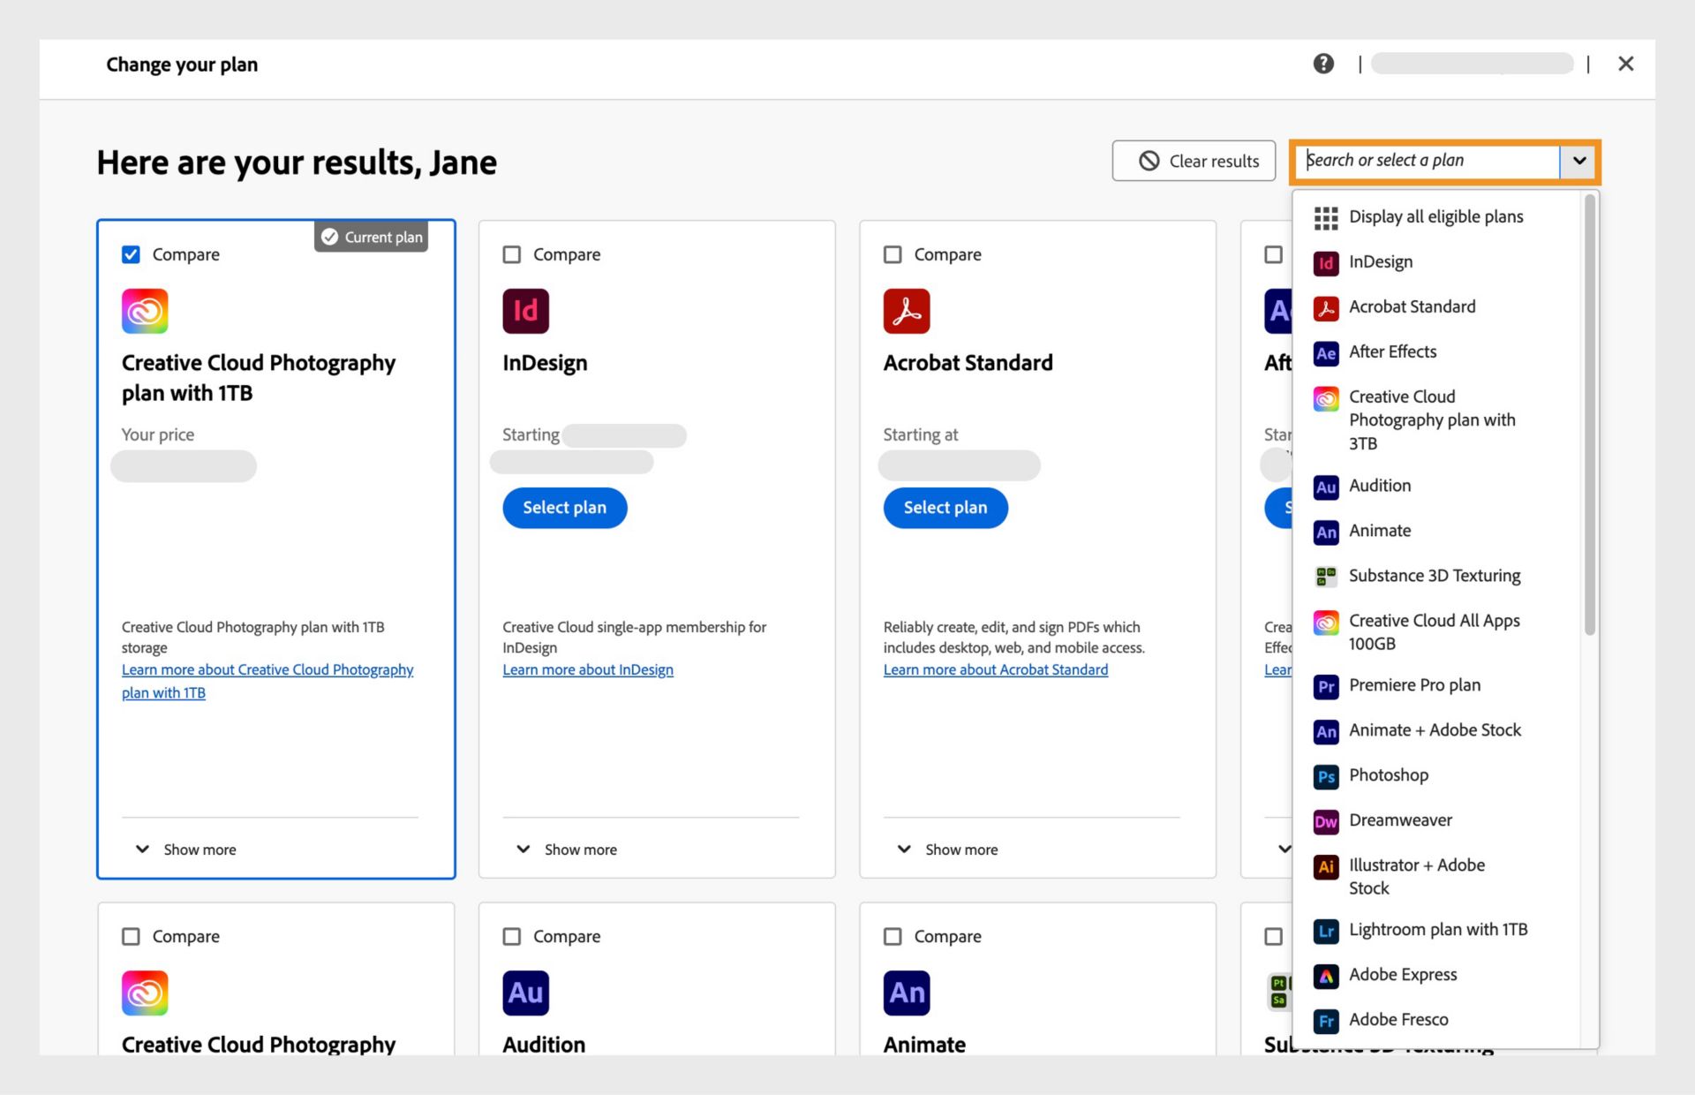Check the Compare box for InDesign
This screenshot has height=1095, width=1695.
[x=512, y=254]
